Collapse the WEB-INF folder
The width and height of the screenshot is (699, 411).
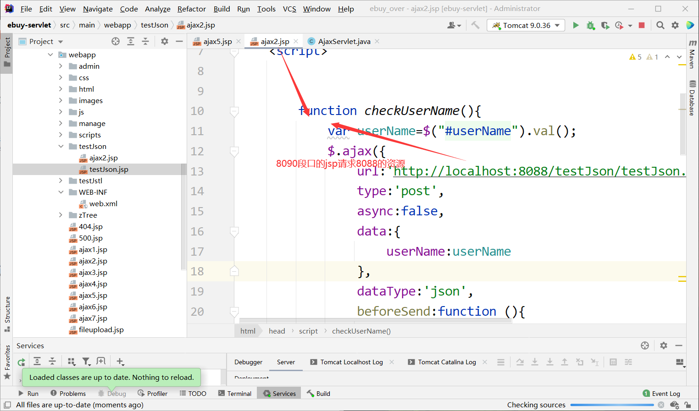[x=61, y=192]
